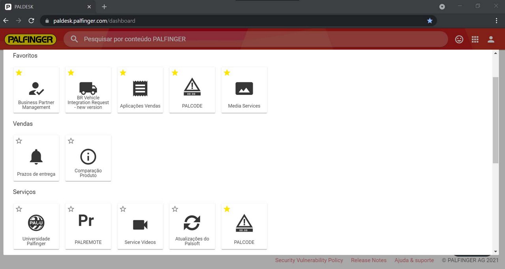505x269 pixels.
Task: Open Universidade Palfinger PAL-U tile
Action: pos(36,226)
